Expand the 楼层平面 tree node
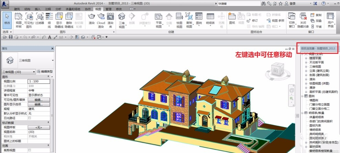This screenshot has height=153, width=340. click(x=306, y=58)
